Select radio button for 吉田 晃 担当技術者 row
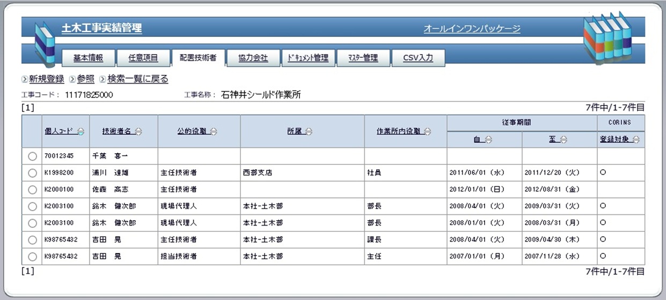This screenshot has width=666, height=300. pos(32,257)
